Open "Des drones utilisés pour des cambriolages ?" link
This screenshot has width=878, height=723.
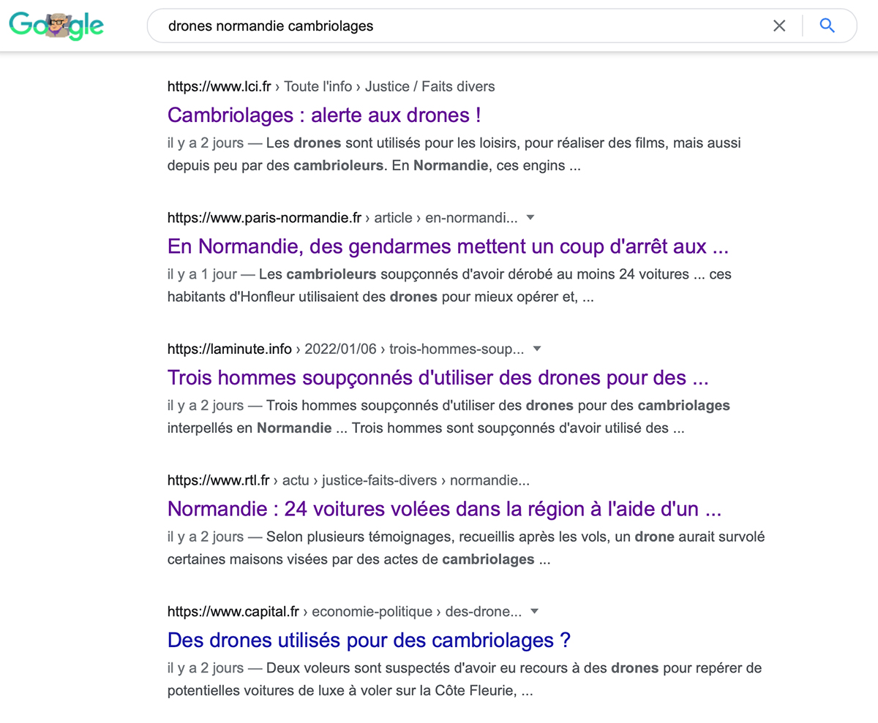[369, 640]
